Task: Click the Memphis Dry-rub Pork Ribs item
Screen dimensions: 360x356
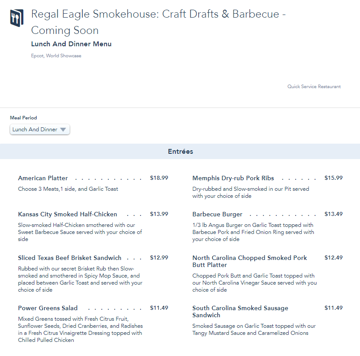Action: coord(233,178)
